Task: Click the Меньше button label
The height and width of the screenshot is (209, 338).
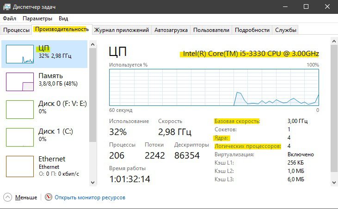Action: coord(26,197)
